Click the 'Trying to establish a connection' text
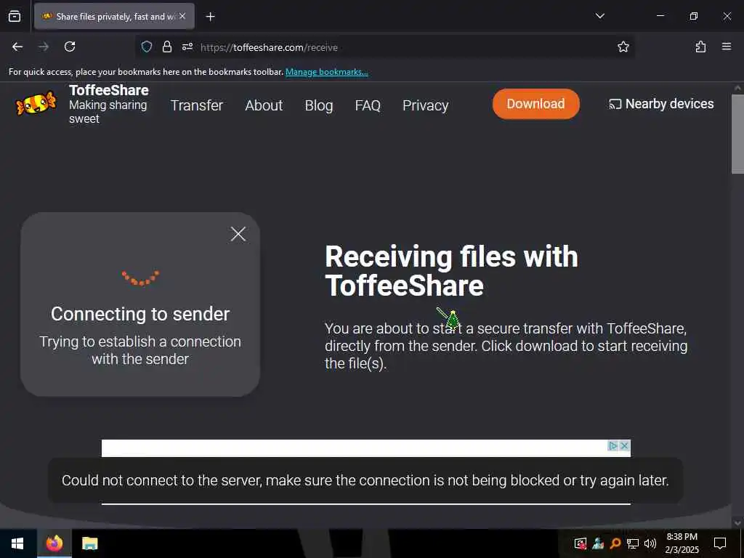 140,350
